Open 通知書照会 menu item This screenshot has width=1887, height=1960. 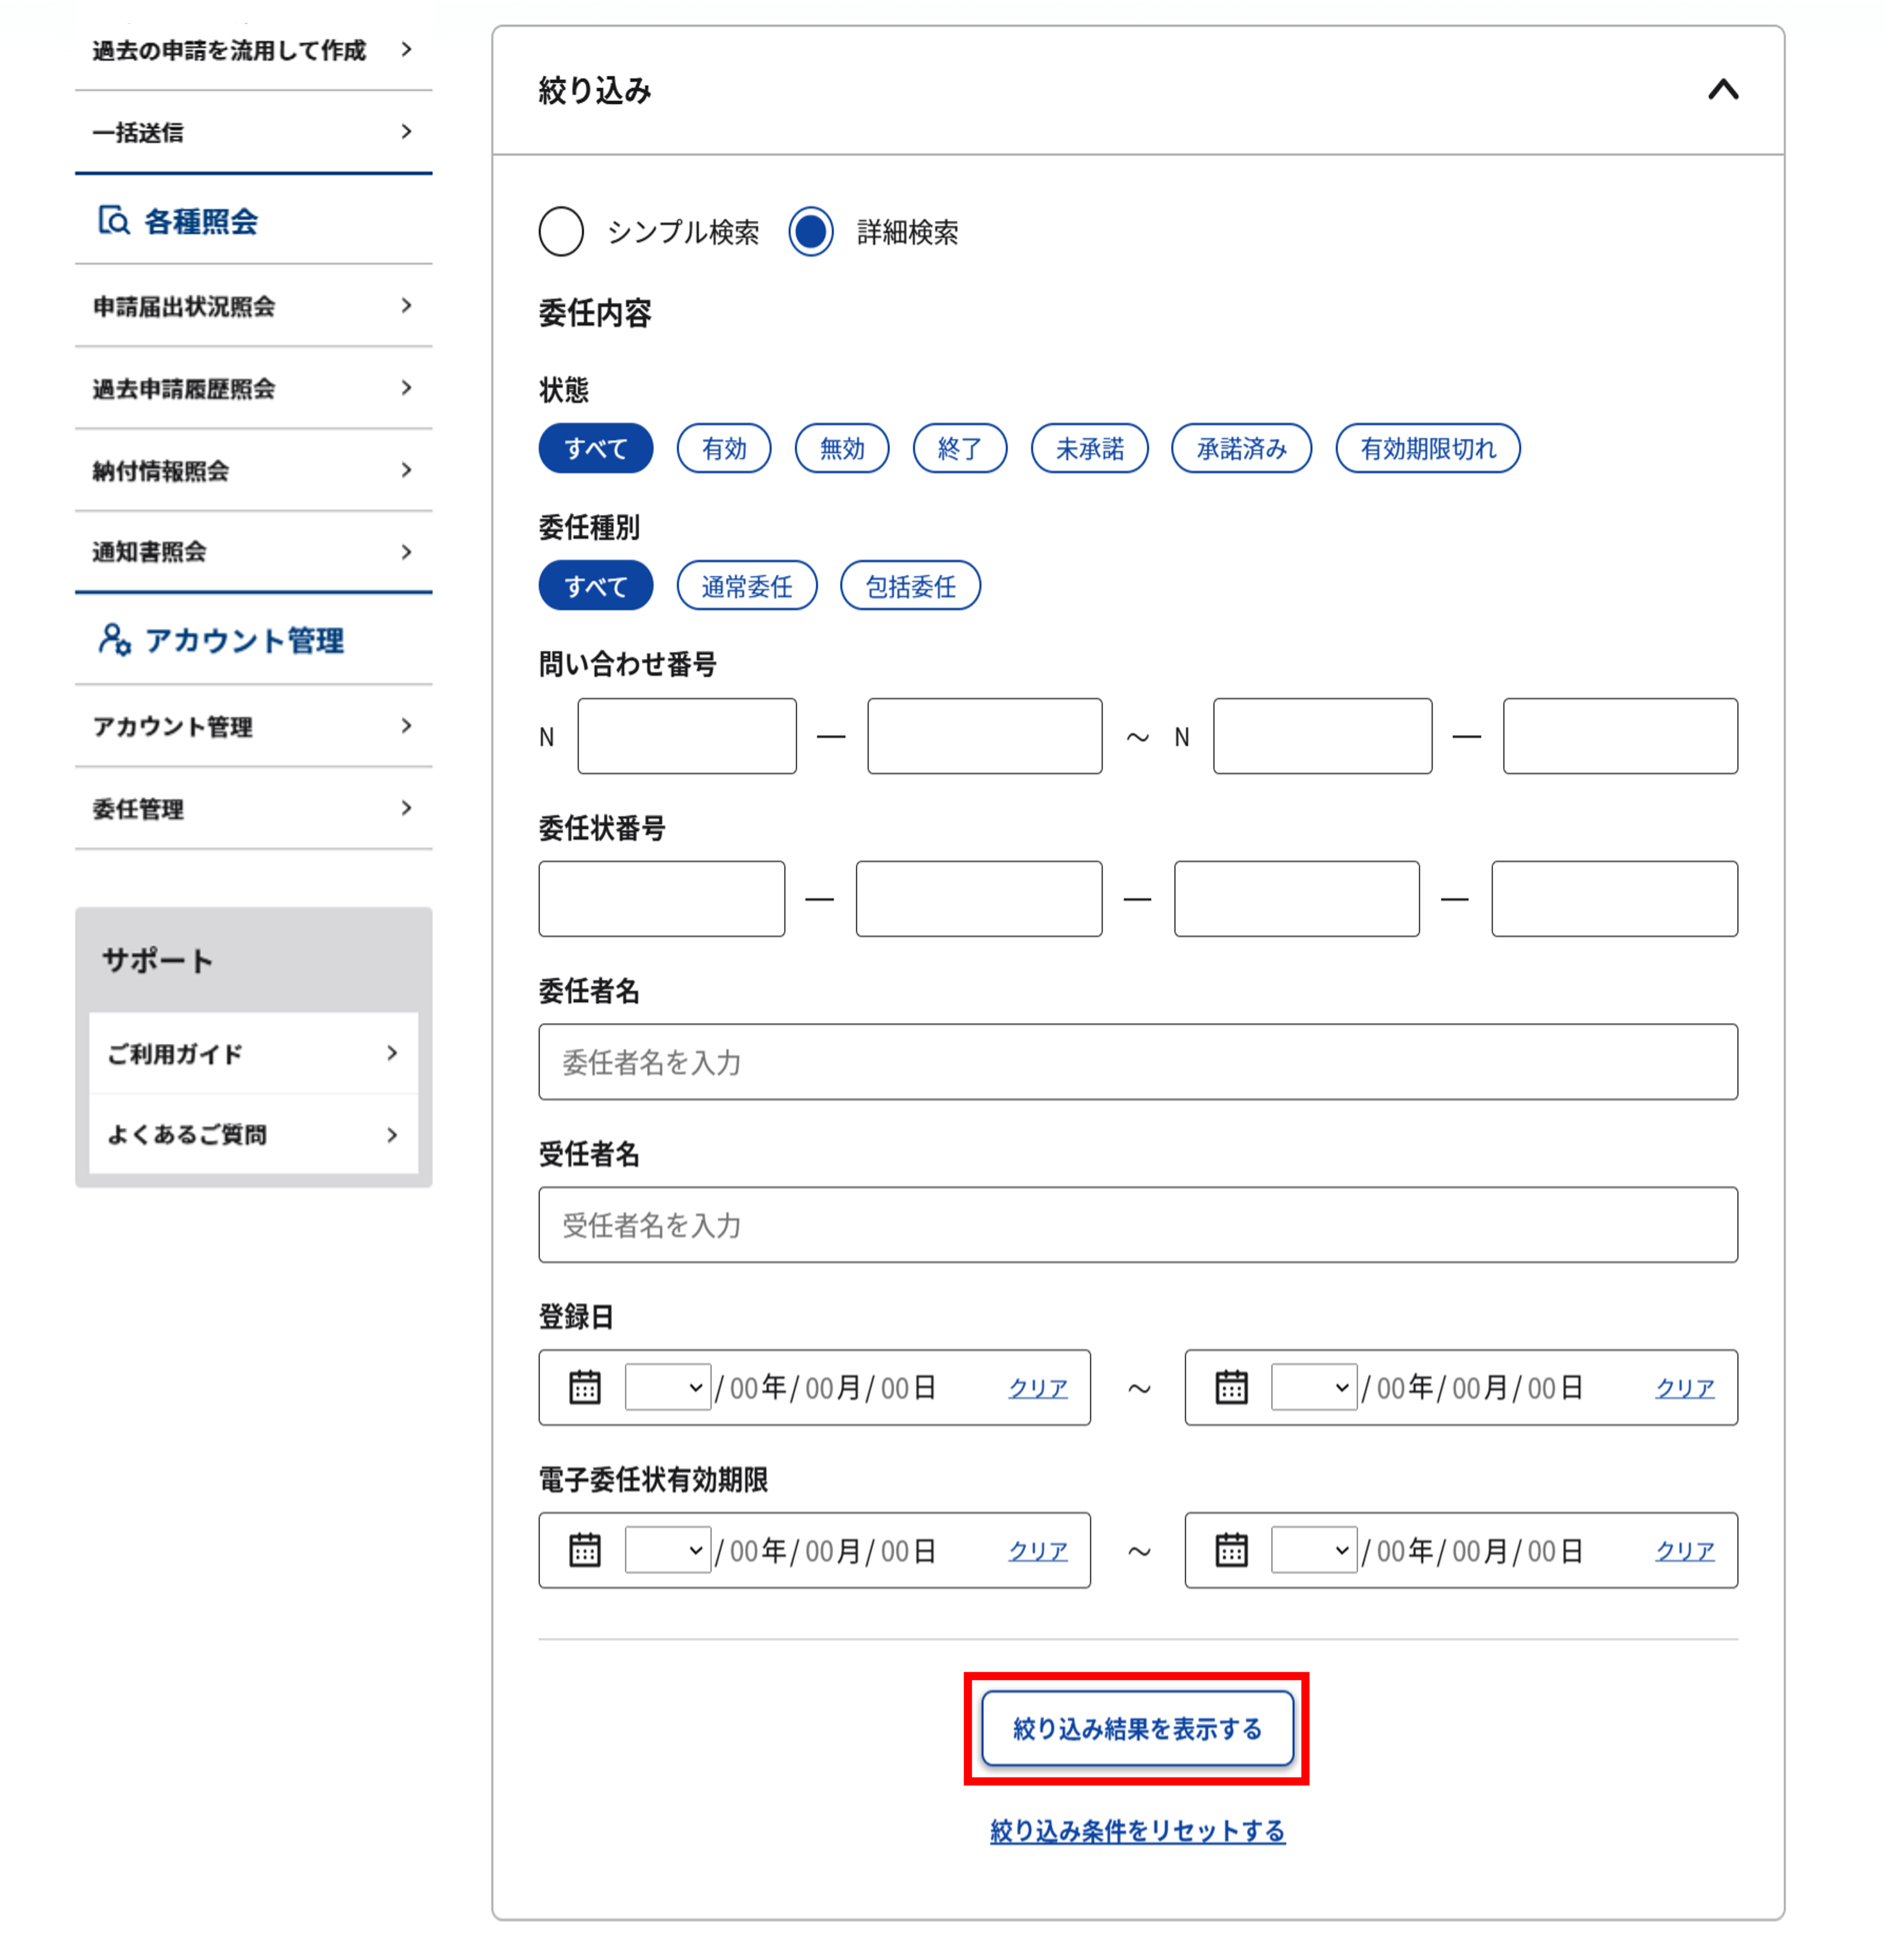coord(253,552)
